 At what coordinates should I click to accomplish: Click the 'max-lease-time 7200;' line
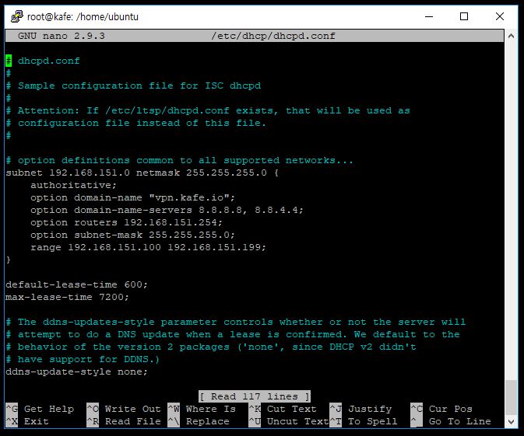click(x=67, y=297)
